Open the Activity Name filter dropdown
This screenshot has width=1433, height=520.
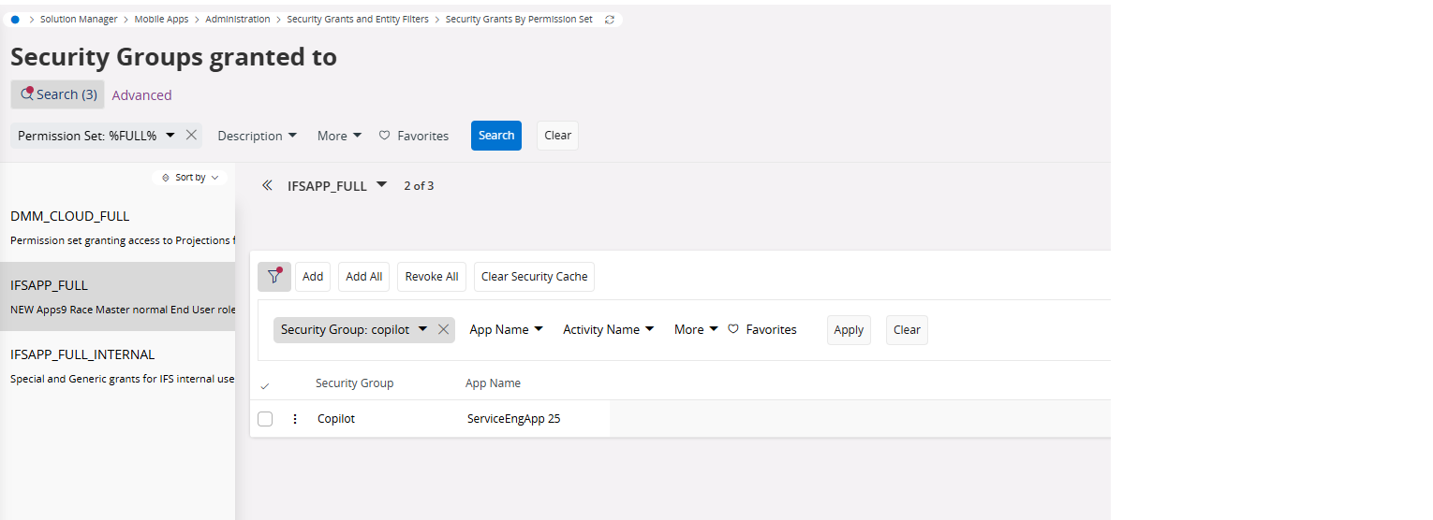pos(608,329)
